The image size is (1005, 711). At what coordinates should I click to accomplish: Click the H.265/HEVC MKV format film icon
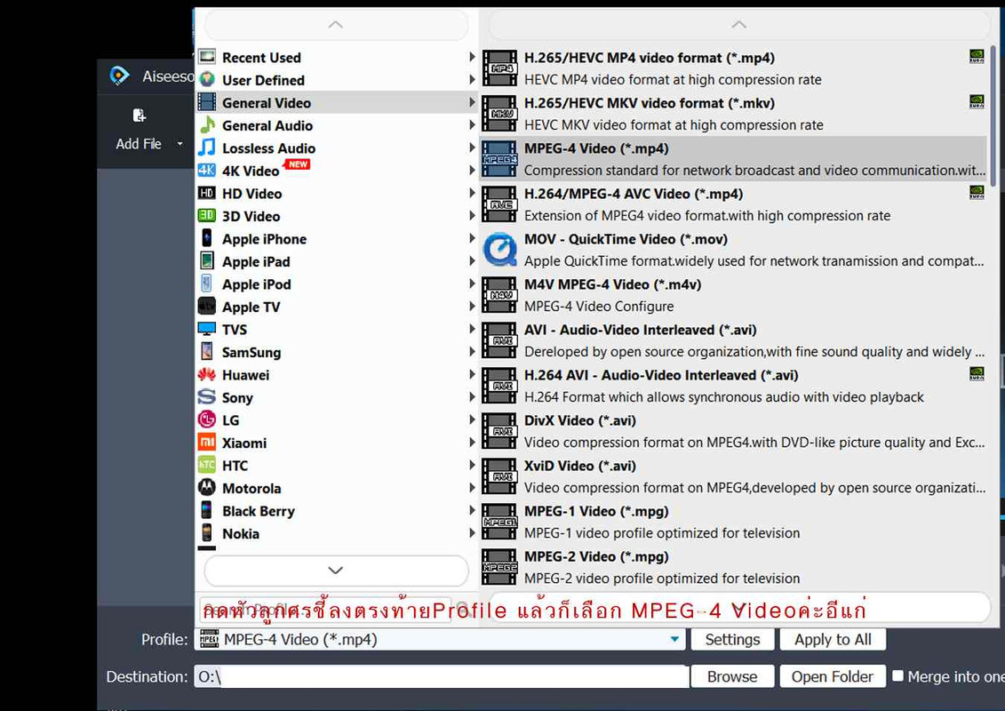(500, 114)
